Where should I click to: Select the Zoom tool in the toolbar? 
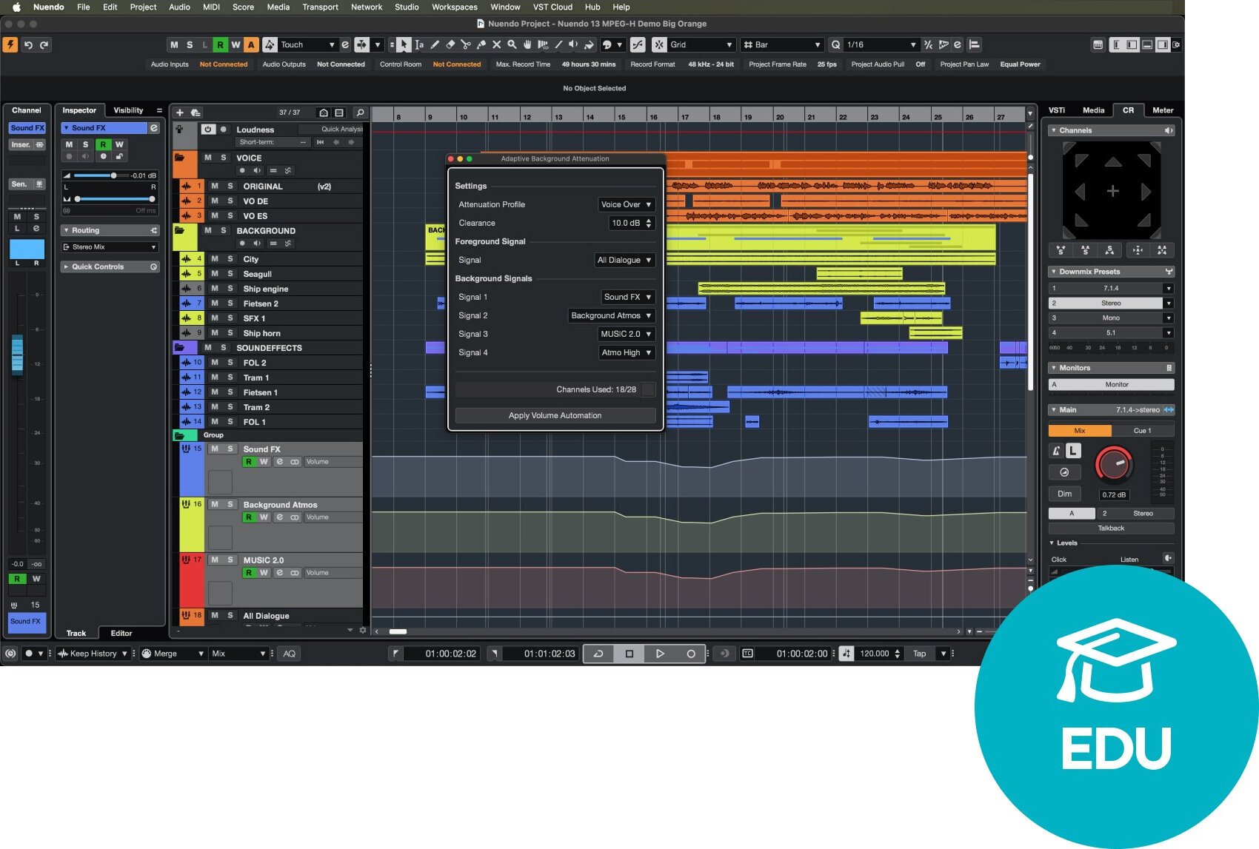tap(512, 44)
